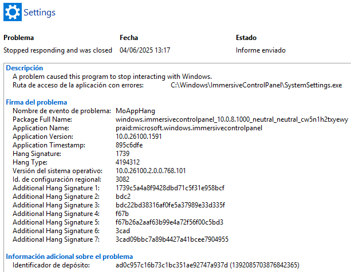Select timestamp value 895c6dfe

[129, 145]
